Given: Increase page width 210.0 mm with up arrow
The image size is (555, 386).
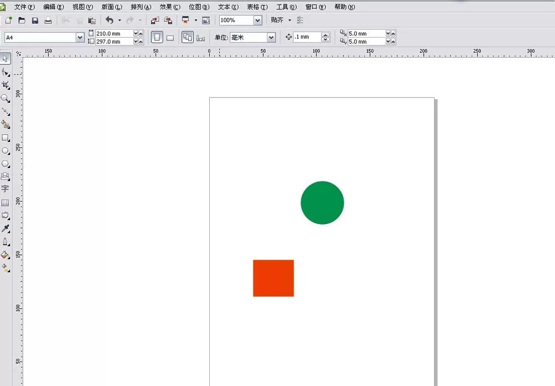Looking at the screenshot, I should tap(141, 33).
